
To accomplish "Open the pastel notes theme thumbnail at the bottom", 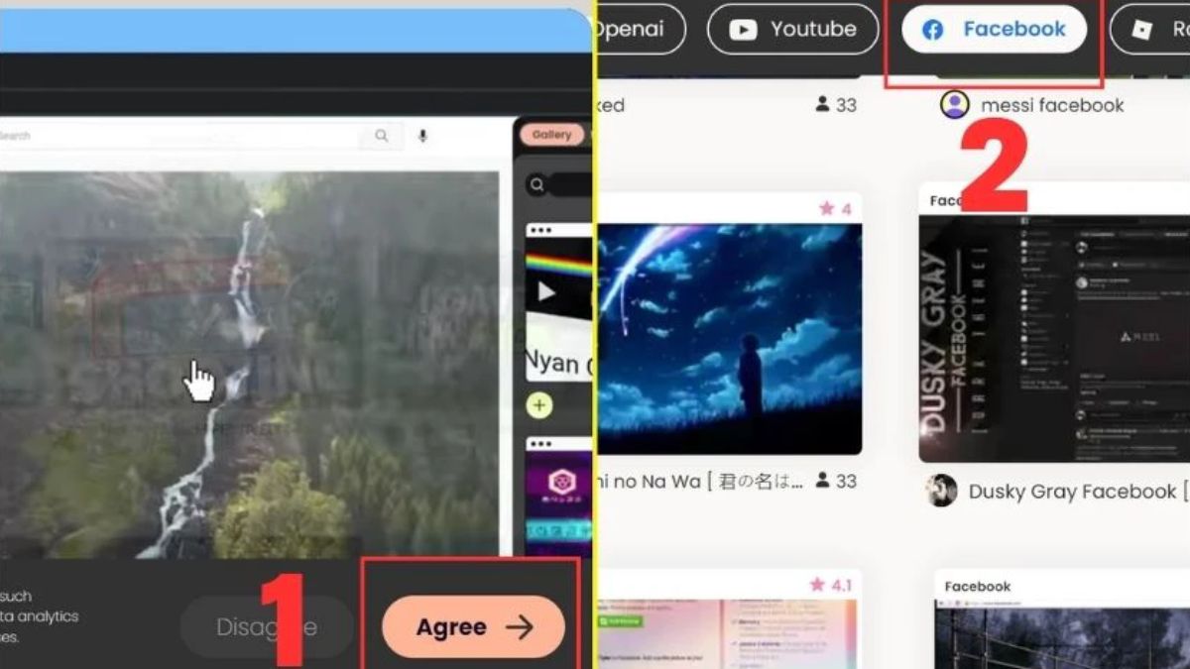I will tap(729, 634).
